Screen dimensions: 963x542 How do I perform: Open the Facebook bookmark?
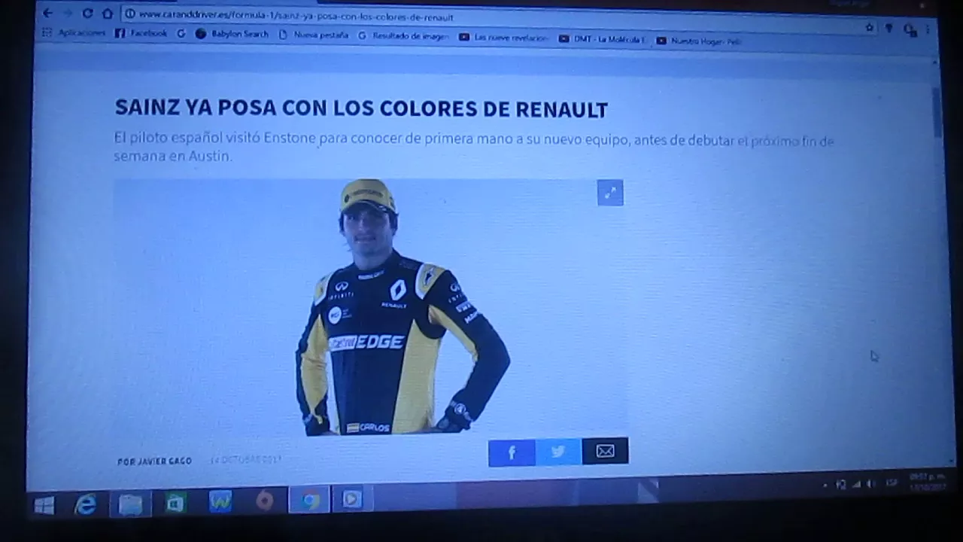(141, 34)
